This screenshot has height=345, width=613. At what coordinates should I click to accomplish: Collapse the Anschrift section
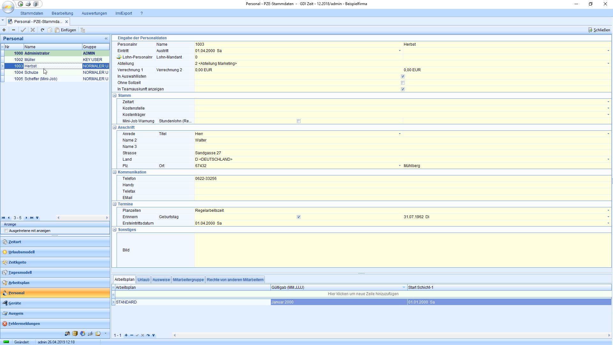pos(115,127)
